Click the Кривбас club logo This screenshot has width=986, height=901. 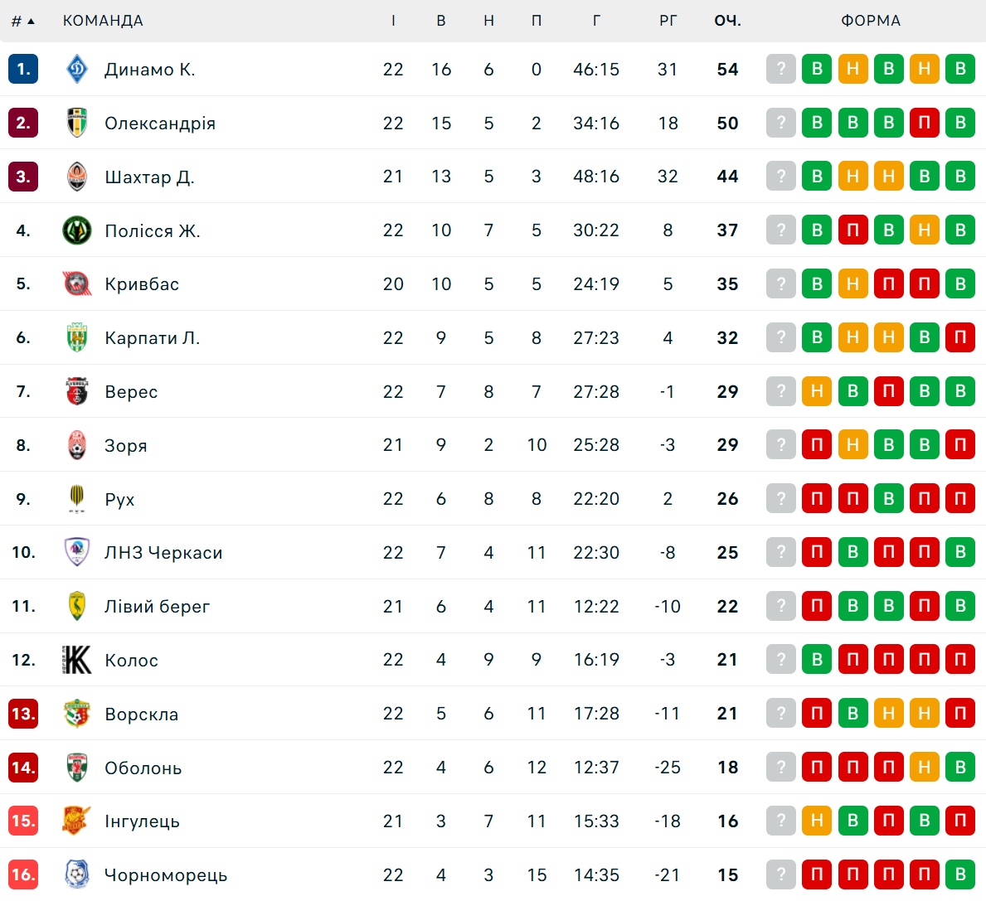click(x=77, y=284)
